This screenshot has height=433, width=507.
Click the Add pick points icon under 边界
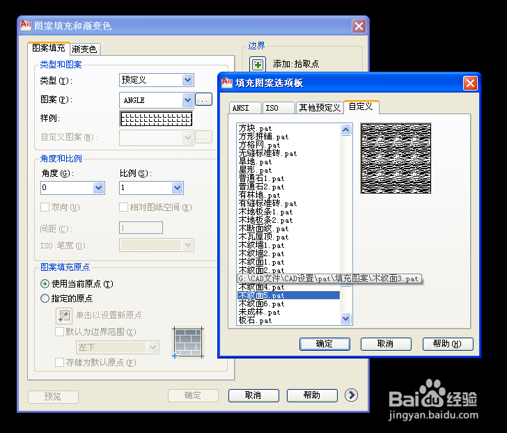coord(258,64)
